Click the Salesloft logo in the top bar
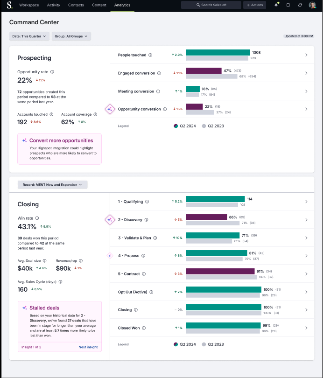The width and height of the screenshot is (323, 378). 9,5
